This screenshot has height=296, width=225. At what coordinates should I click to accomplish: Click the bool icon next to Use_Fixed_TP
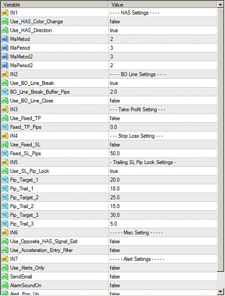tap(5, 118)
